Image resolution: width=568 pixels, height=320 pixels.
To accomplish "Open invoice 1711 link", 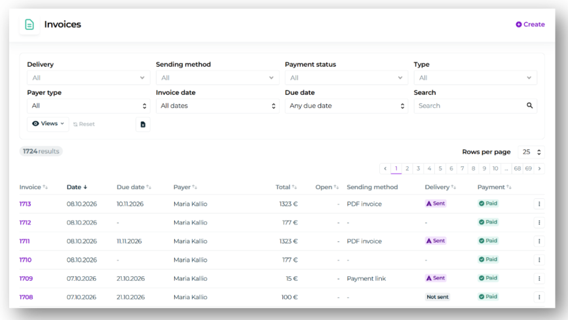I will tap(24, 241).
